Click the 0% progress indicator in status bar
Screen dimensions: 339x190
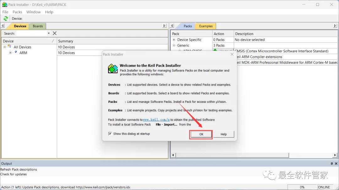click(x=302, y=187)
